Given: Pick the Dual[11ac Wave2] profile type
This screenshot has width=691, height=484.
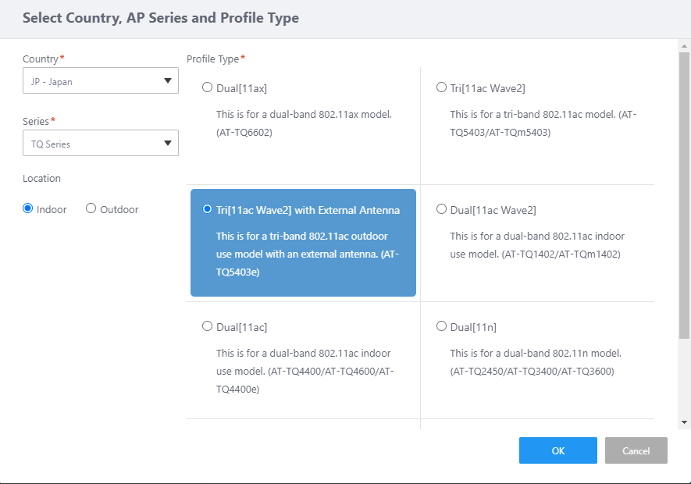Looking at the screenshot, I should tap(442, 209).
